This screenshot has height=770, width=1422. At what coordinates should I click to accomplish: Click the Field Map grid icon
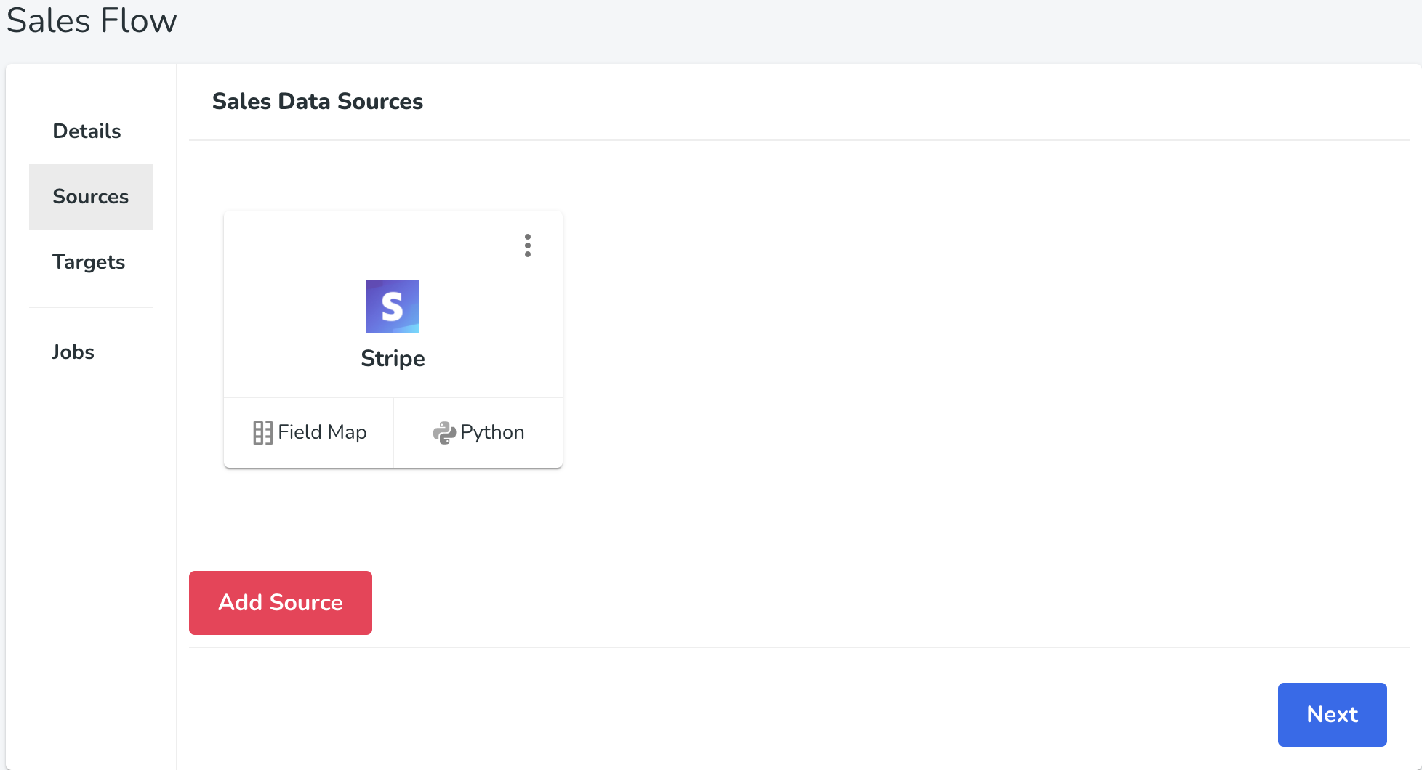262,433
